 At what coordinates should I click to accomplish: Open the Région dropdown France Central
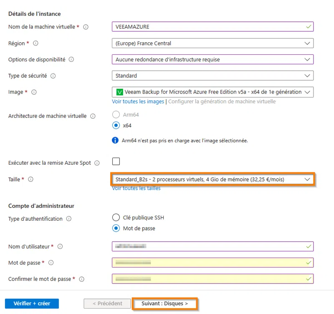pos(213,43)
